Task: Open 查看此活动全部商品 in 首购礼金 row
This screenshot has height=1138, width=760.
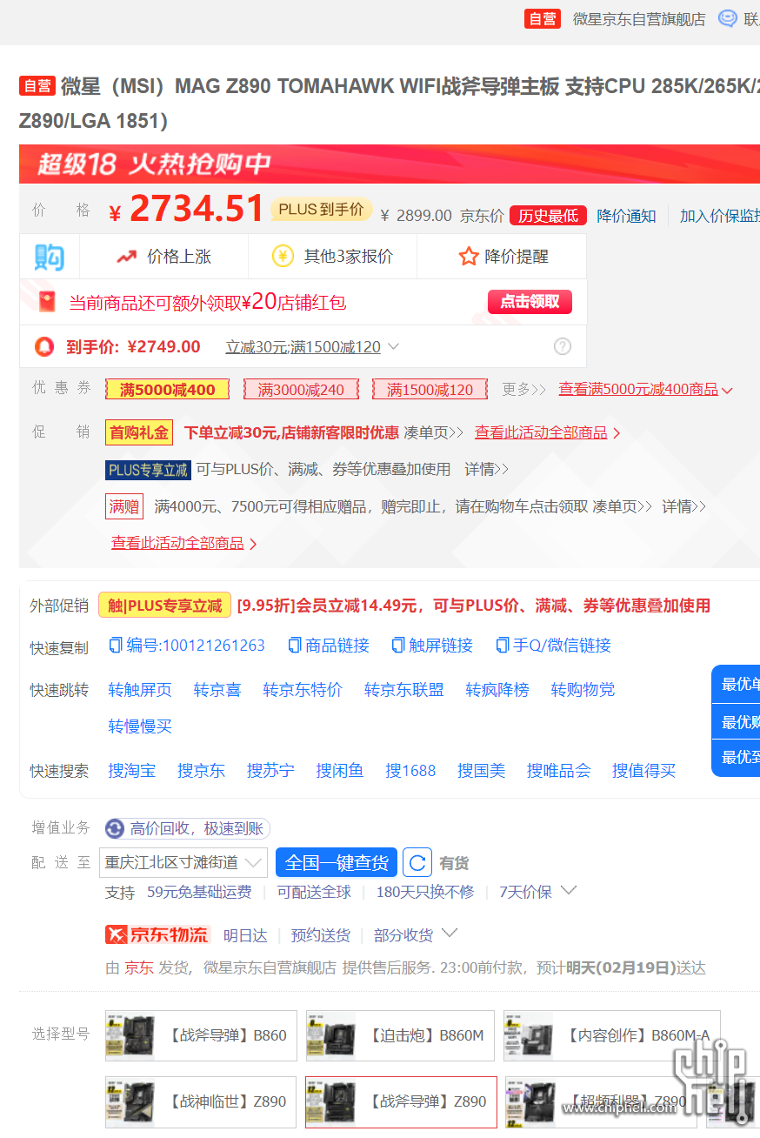Action: point(547,432)
